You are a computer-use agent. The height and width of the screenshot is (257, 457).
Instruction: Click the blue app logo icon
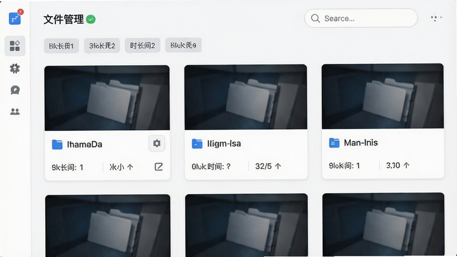[15, 19]
